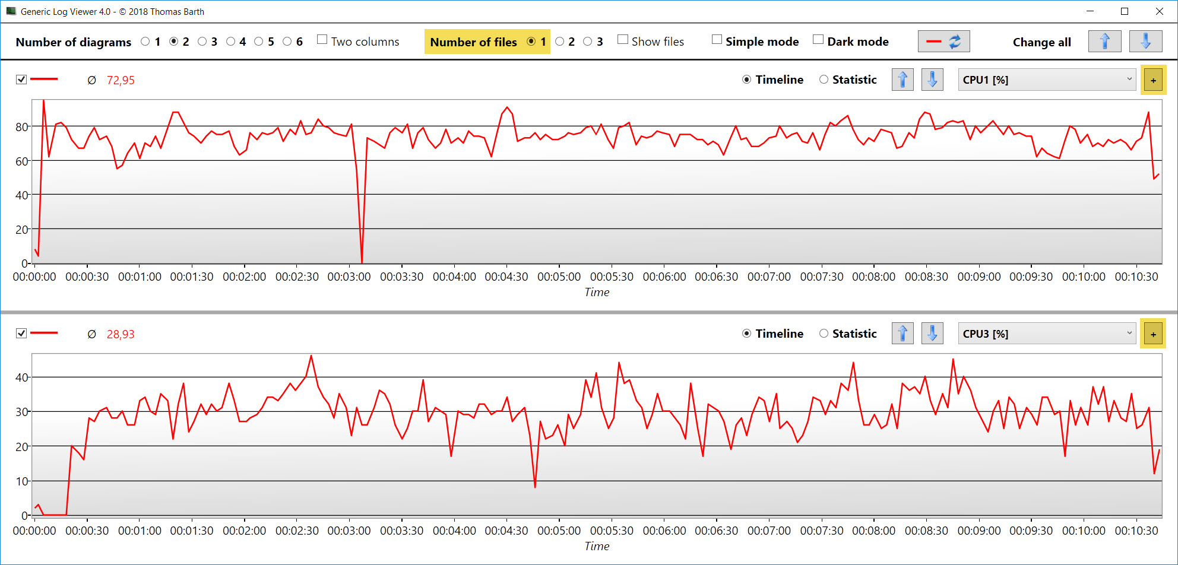Toggle the Dark mode checkbox
The image size is (1178, 565).
(x=818, y=39)
